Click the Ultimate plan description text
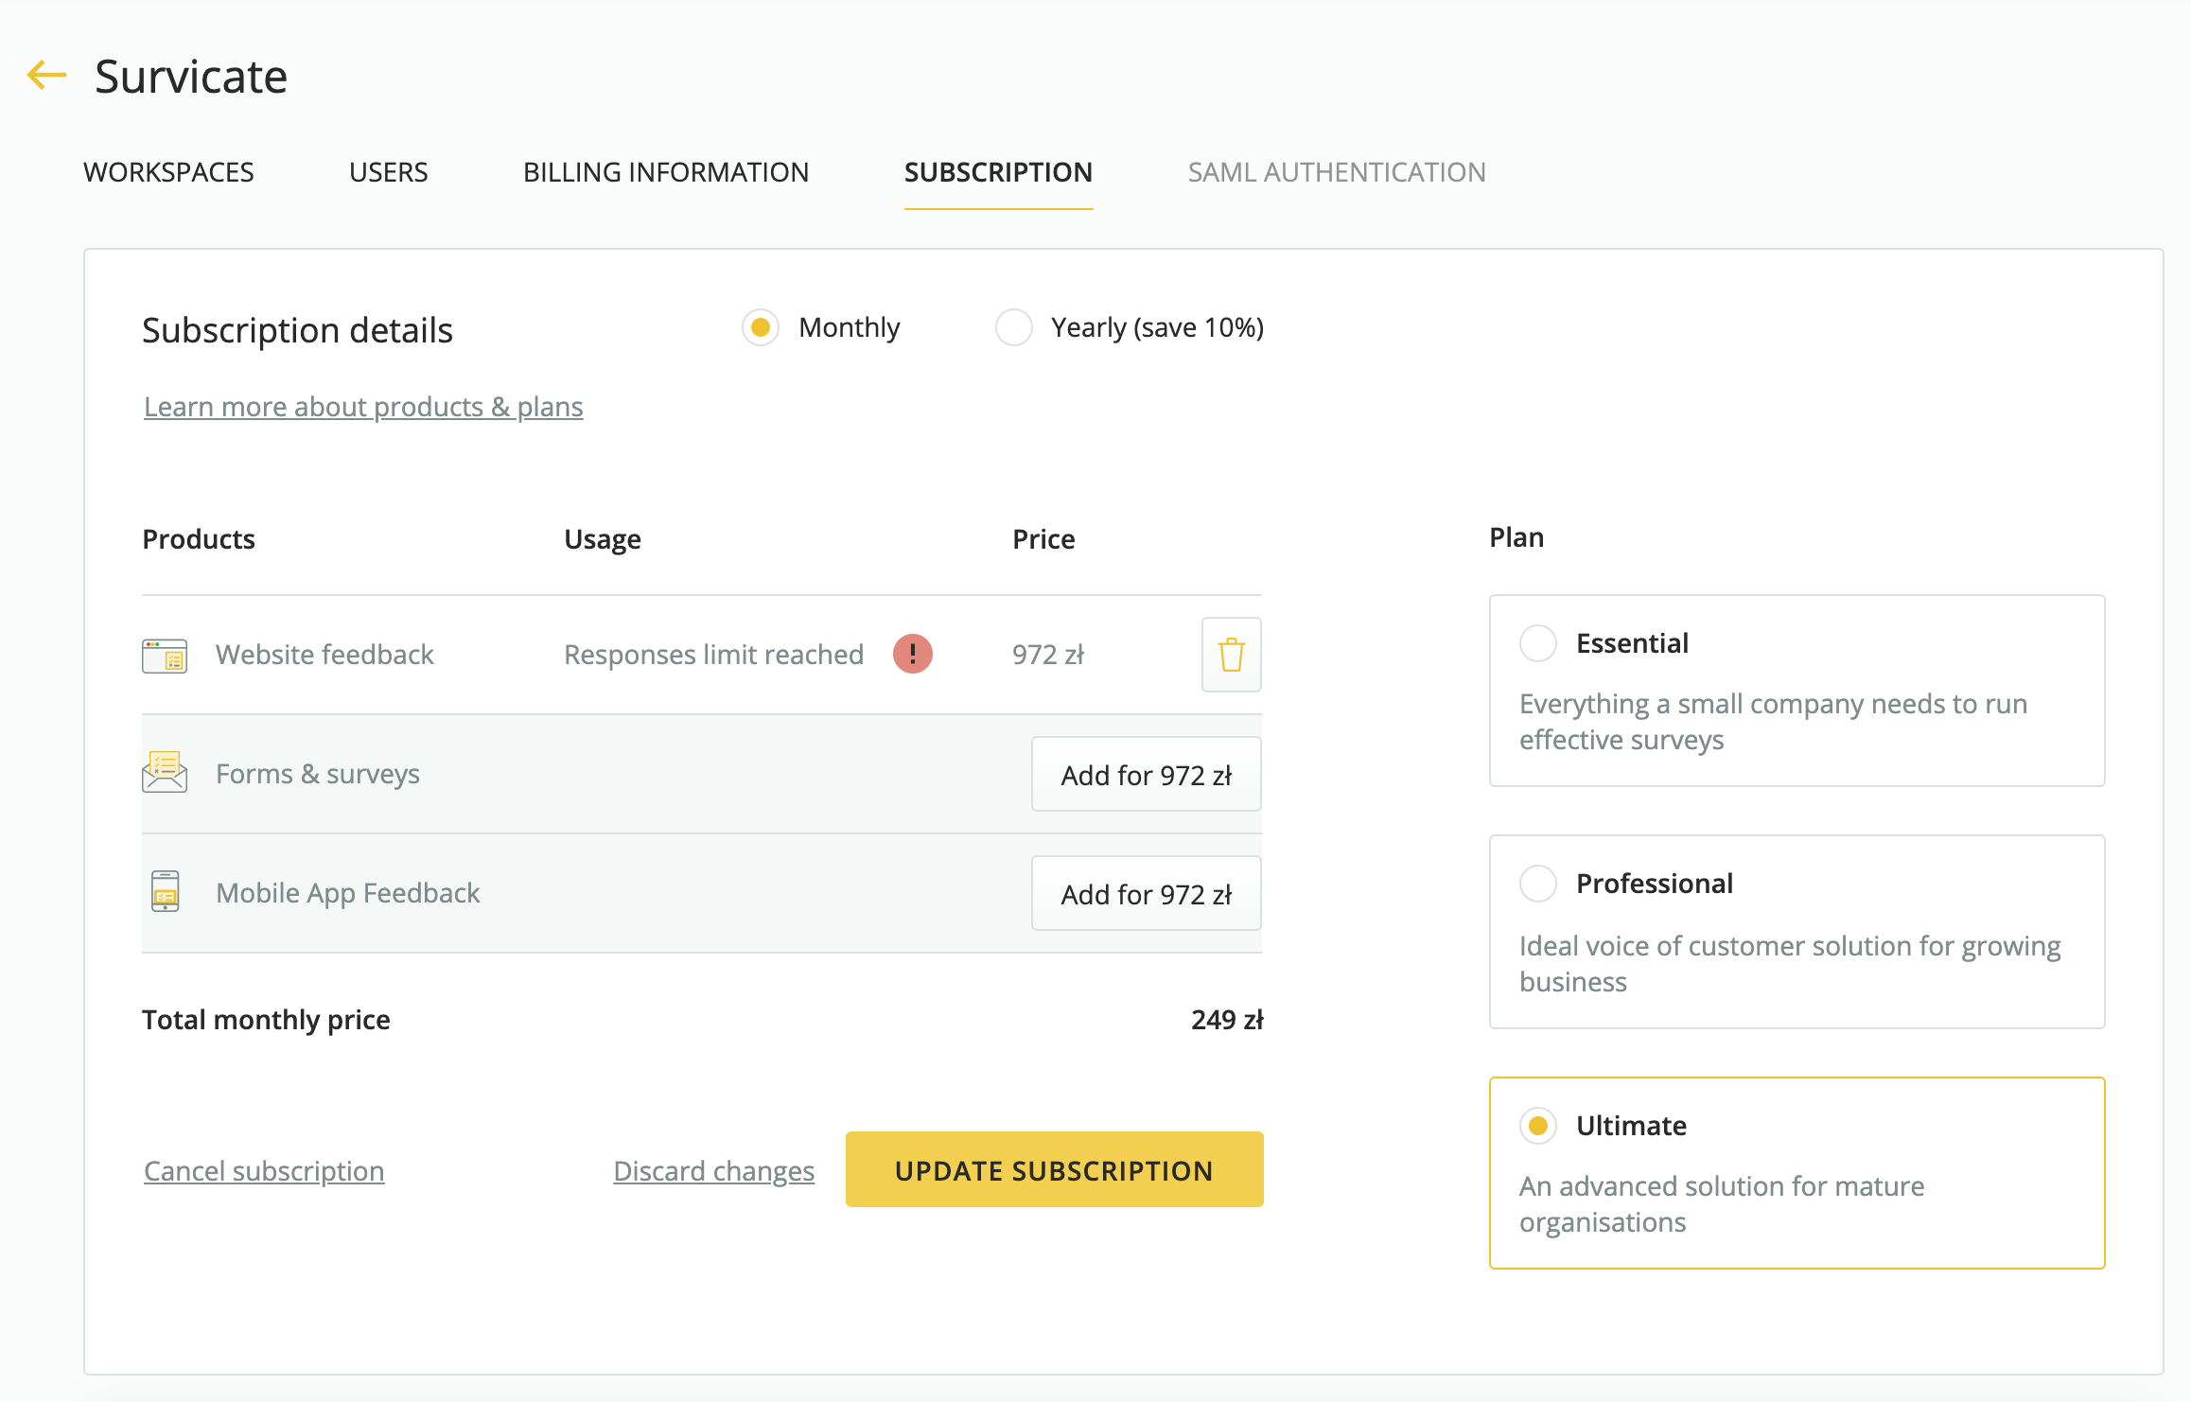Viewport: 2191px width, 1402px height. click(x=1722, y=1204)
